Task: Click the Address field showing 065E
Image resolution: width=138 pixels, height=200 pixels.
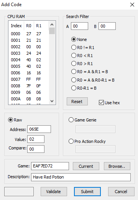Action: coord(39,129)
